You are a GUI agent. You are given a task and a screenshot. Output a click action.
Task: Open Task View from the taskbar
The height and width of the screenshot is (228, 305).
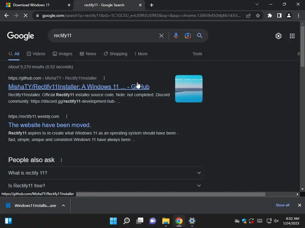coord(139,221)
